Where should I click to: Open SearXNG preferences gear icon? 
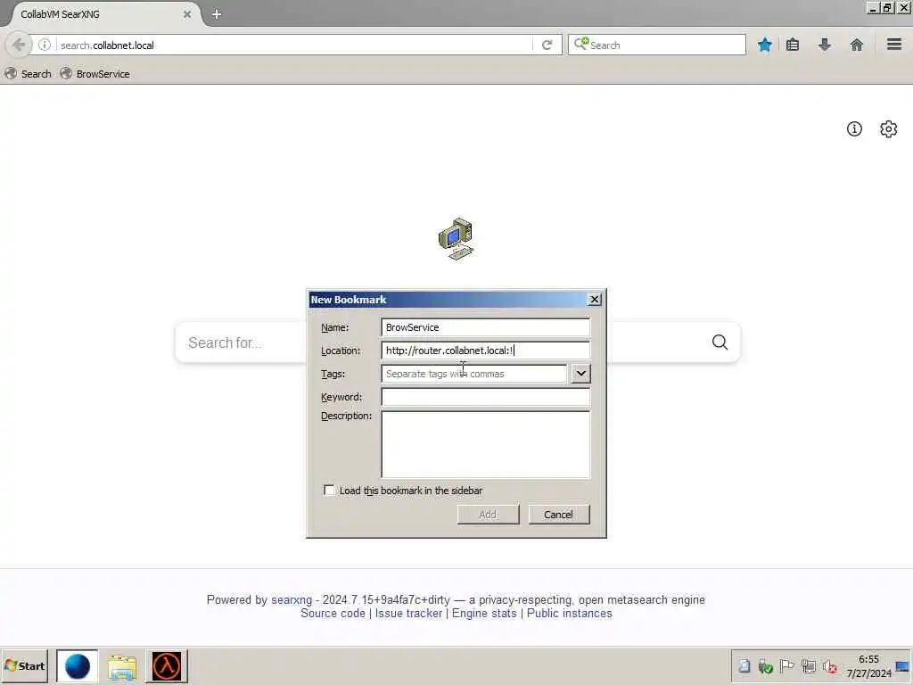coord(889,128)
